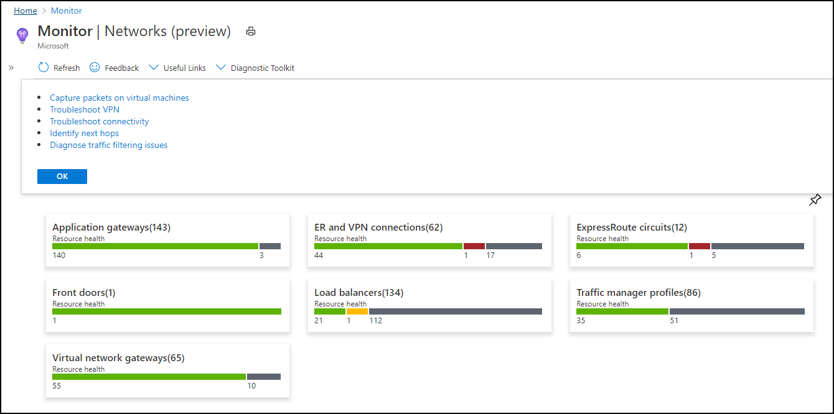Click the gray Traffic manager profiles segment
The image size is (834, 414).
point(737,311)
